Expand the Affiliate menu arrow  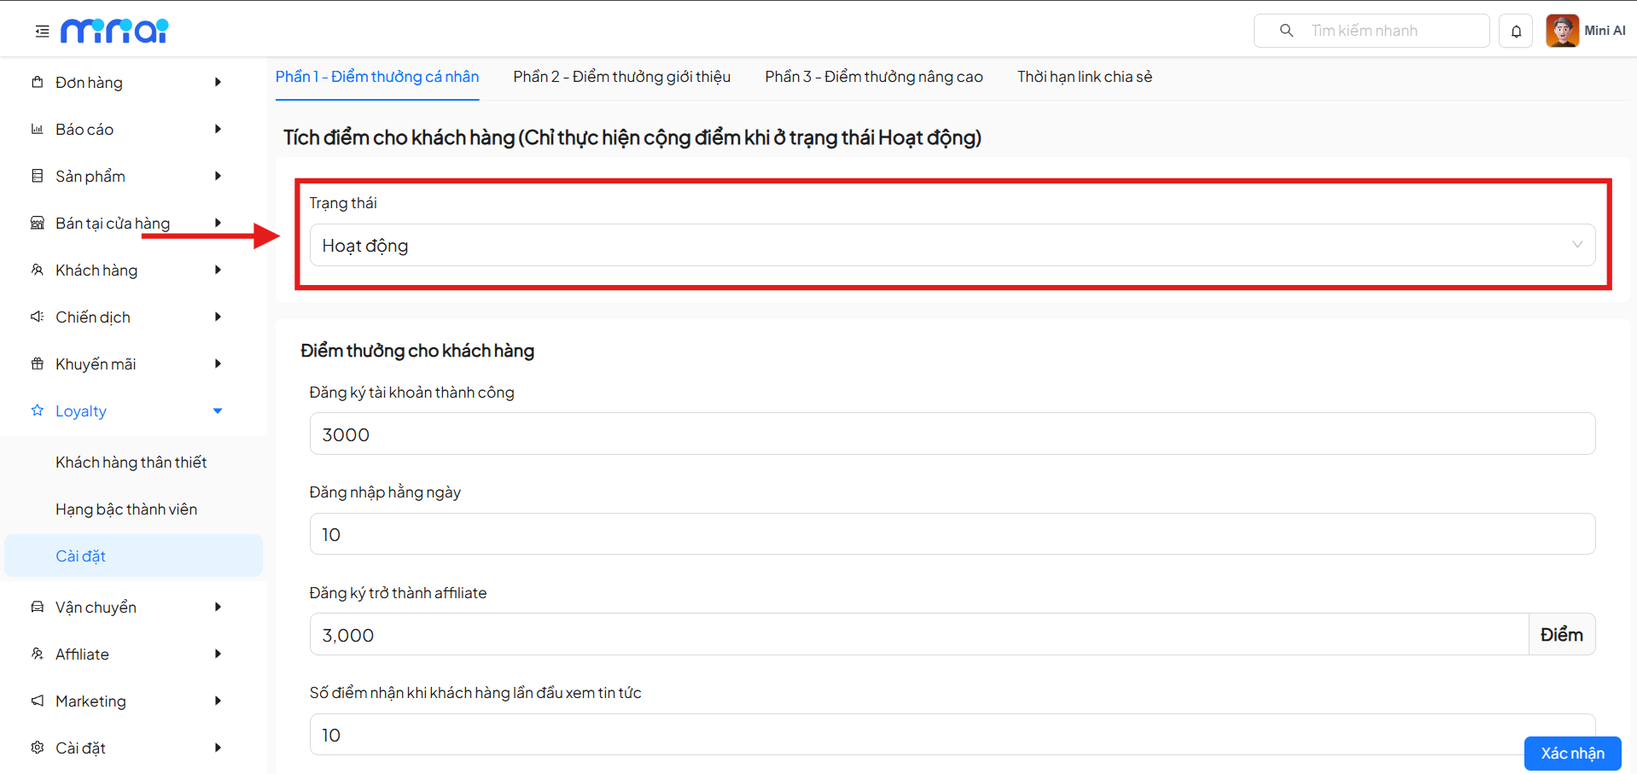pos(218,655)
